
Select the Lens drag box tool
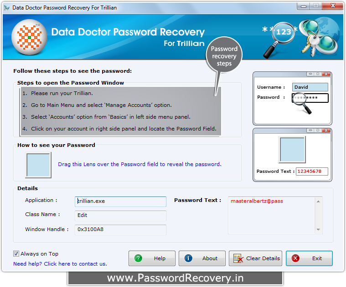[x=38, y=165]
